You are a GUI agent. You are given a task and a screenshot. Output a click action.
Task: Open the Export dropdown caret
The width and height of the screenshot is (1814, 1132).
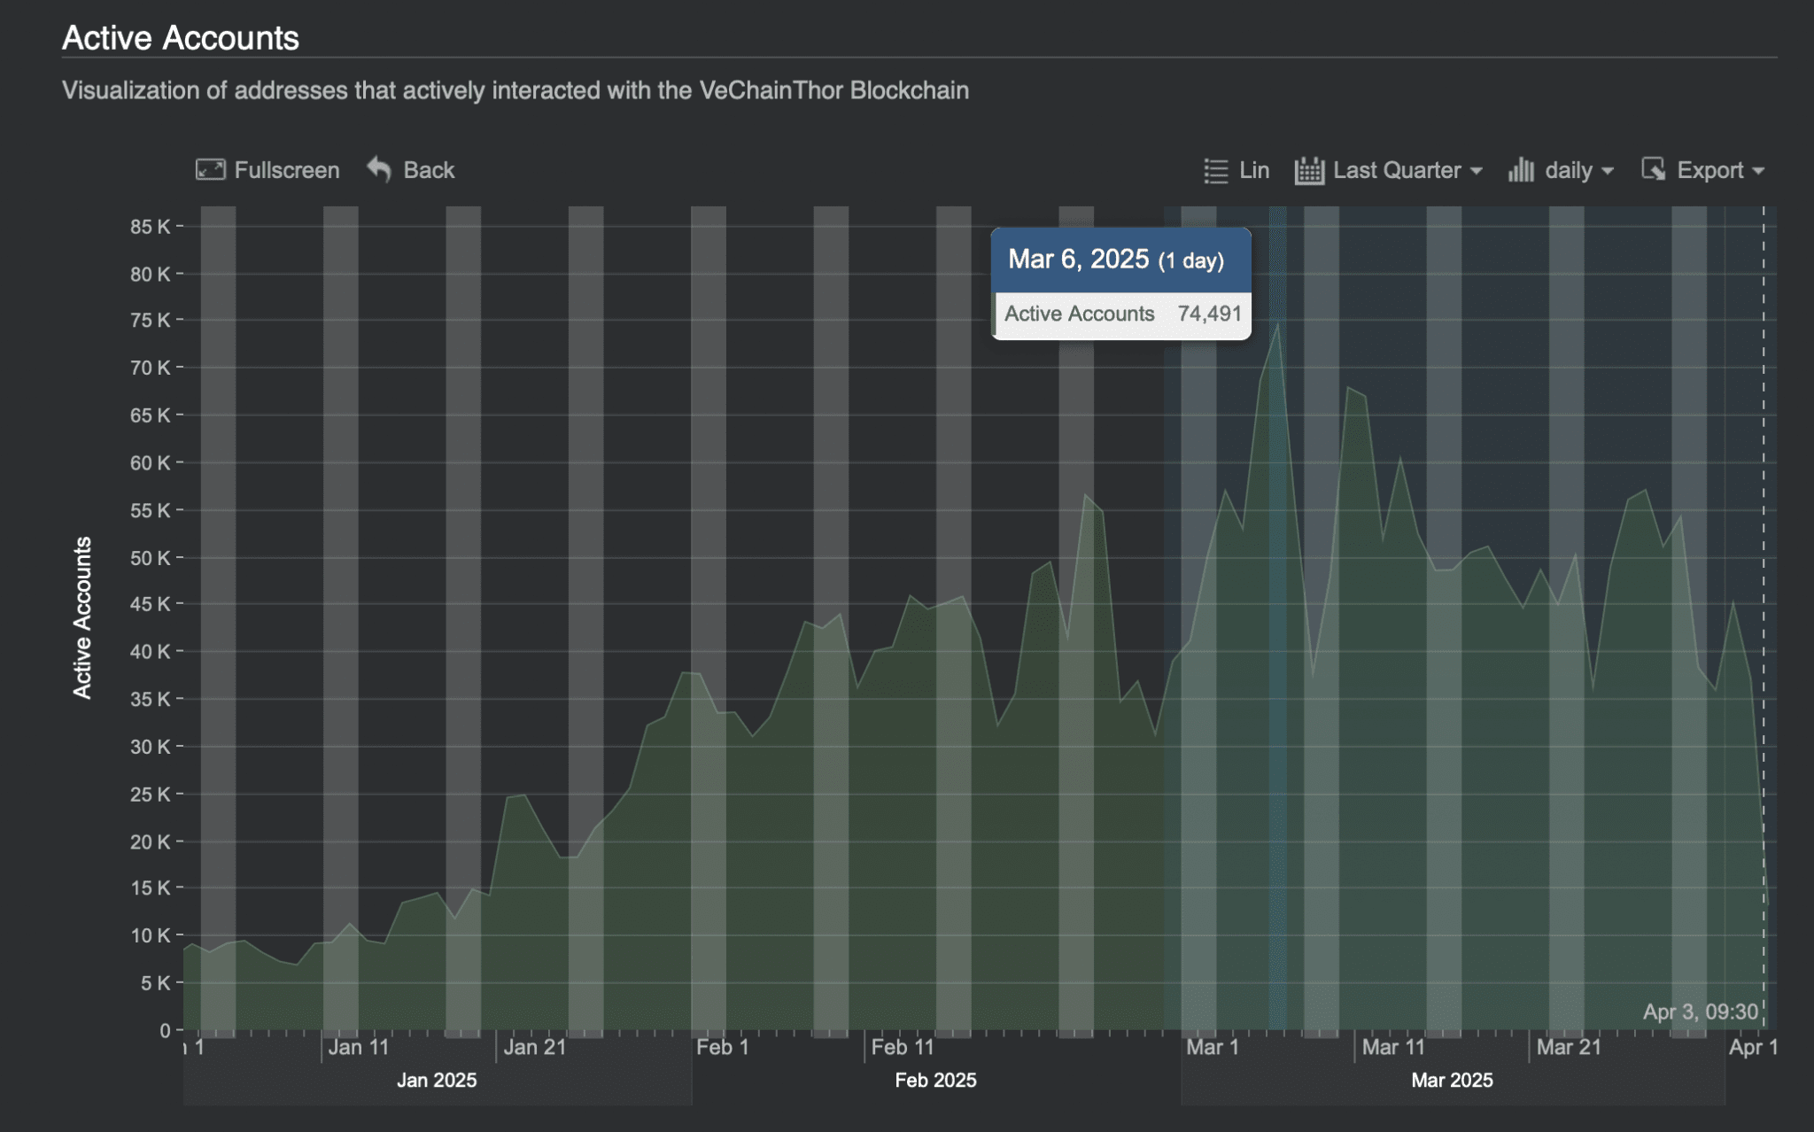tap(1758, 171)
